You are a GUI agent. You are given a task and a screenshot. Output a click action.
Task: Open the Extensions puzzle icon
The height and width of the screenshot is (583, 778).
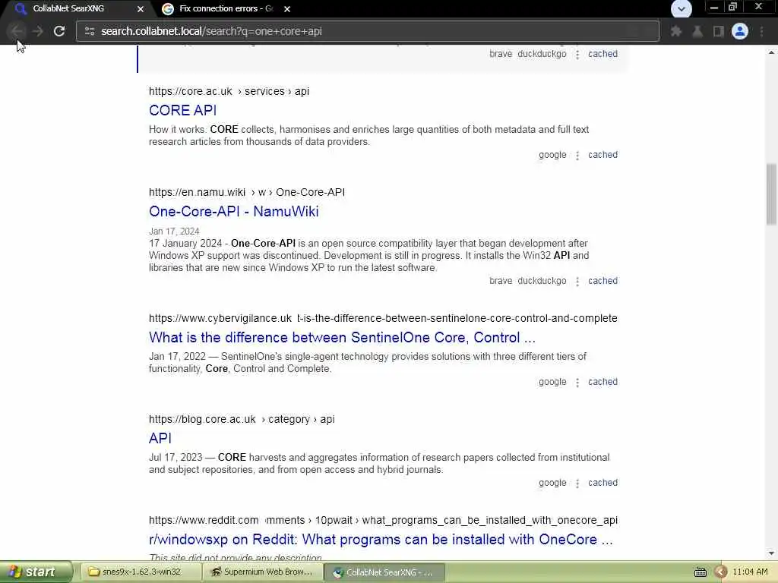click(x=675, y=31)
